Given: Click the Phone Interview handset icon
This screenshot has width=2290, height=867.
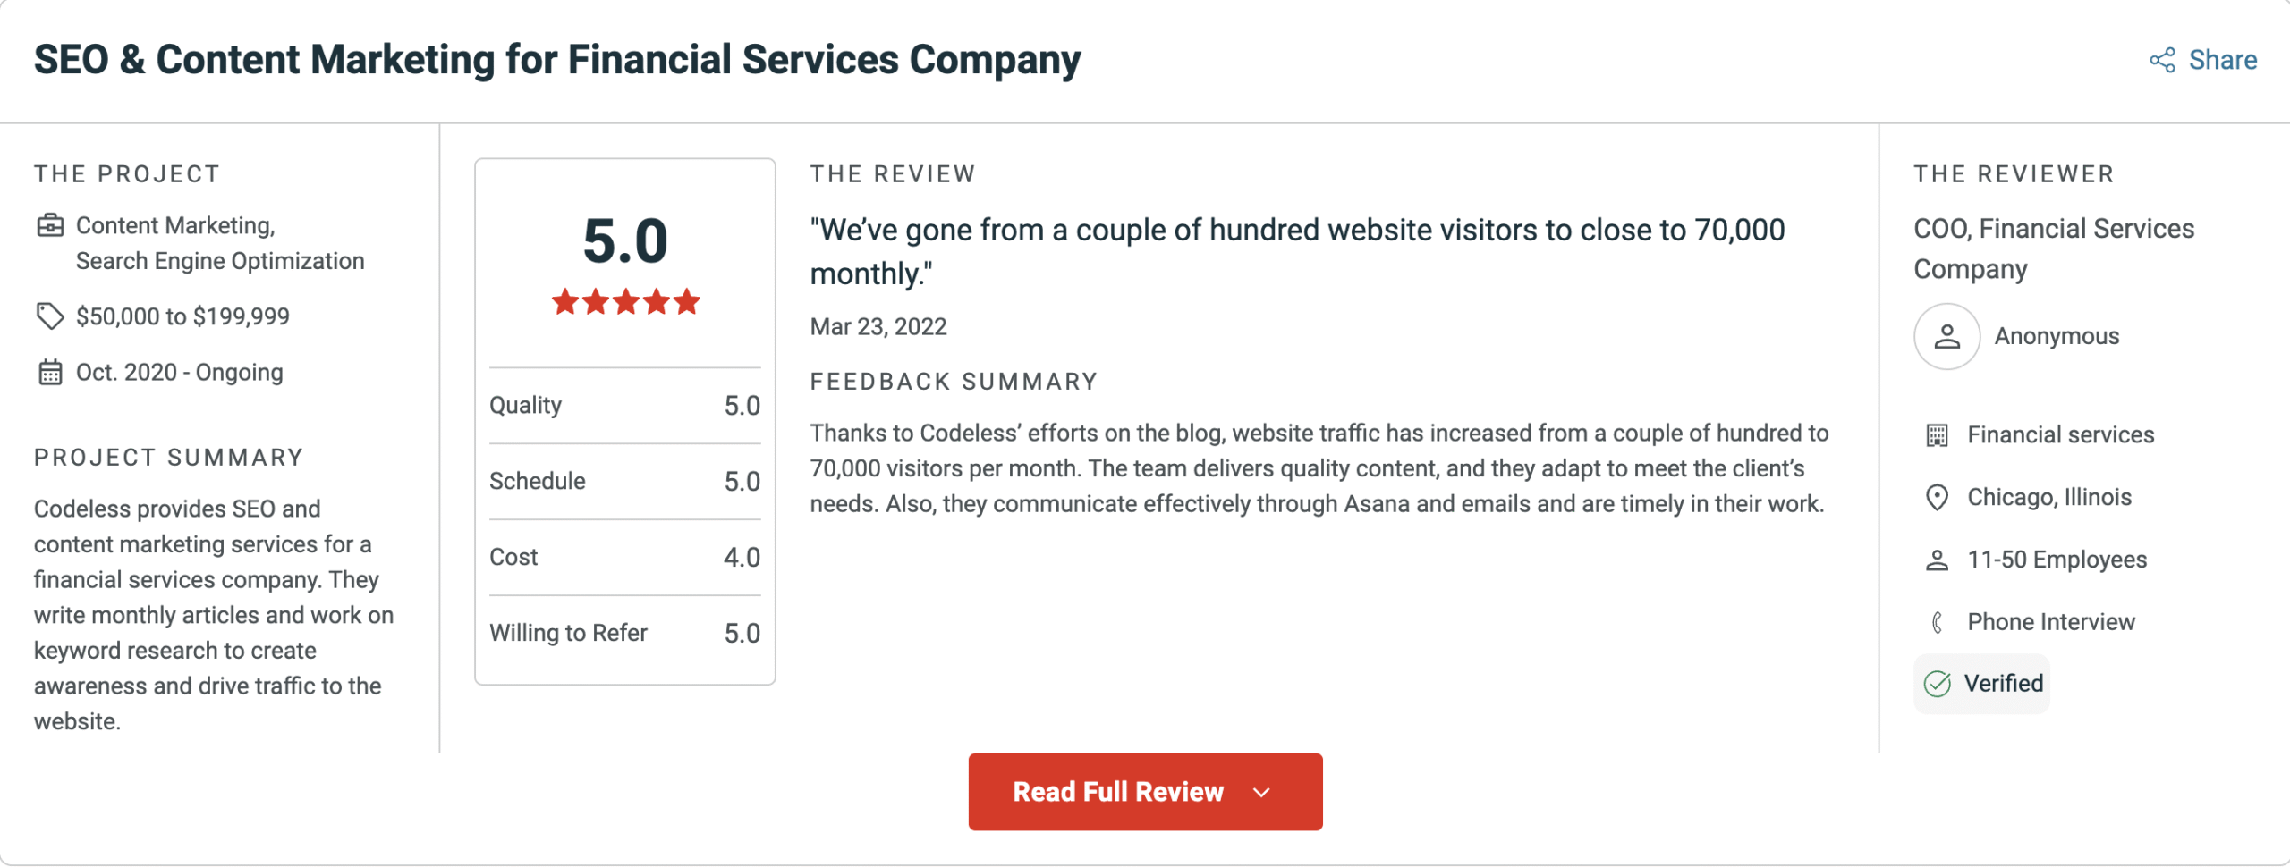Looking at the screenshot, I should pos(1938,621).
